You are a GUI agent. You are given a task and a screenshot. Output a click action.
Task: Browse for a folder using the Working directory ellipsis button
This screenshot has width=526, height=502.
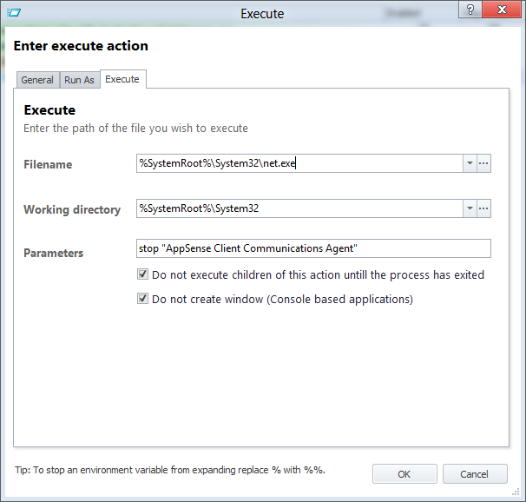[x=483, y=208]
